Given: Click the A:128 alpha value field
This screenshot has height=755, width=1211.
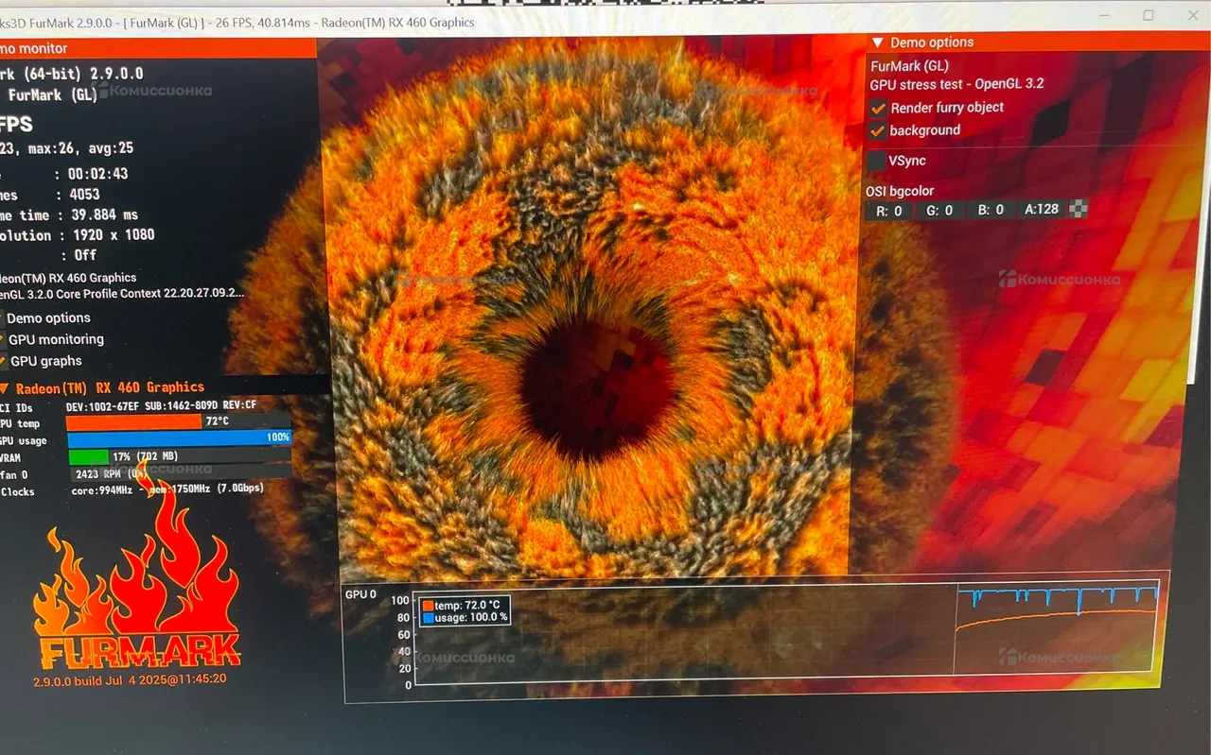Looking at the screenshot, I should [x=1041, y=209].
